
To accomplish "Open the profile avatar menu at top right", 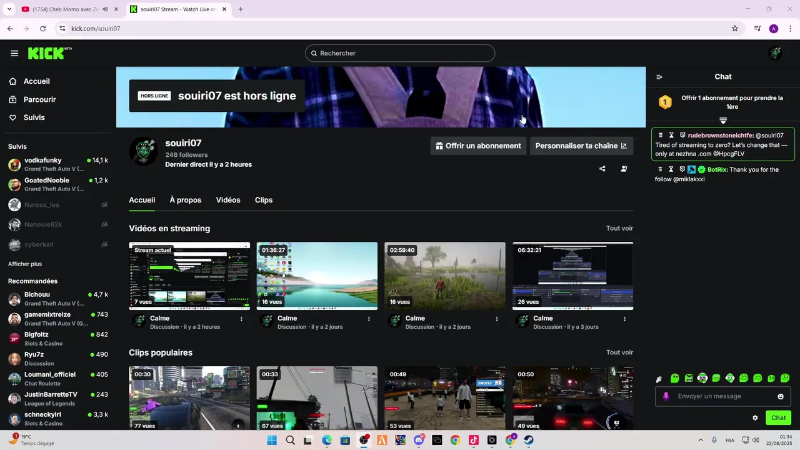I will 775,53.
